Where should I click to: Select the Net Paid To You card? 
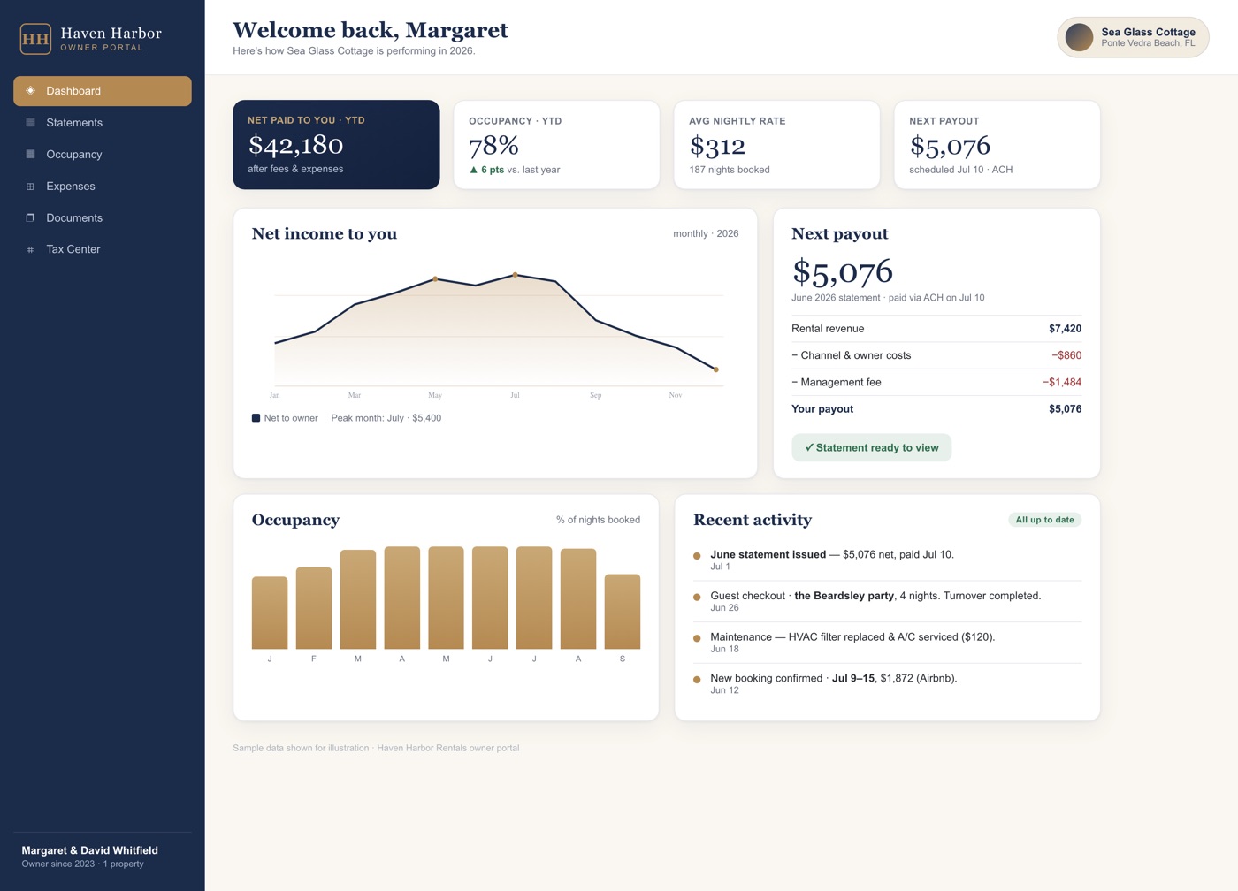336,145
